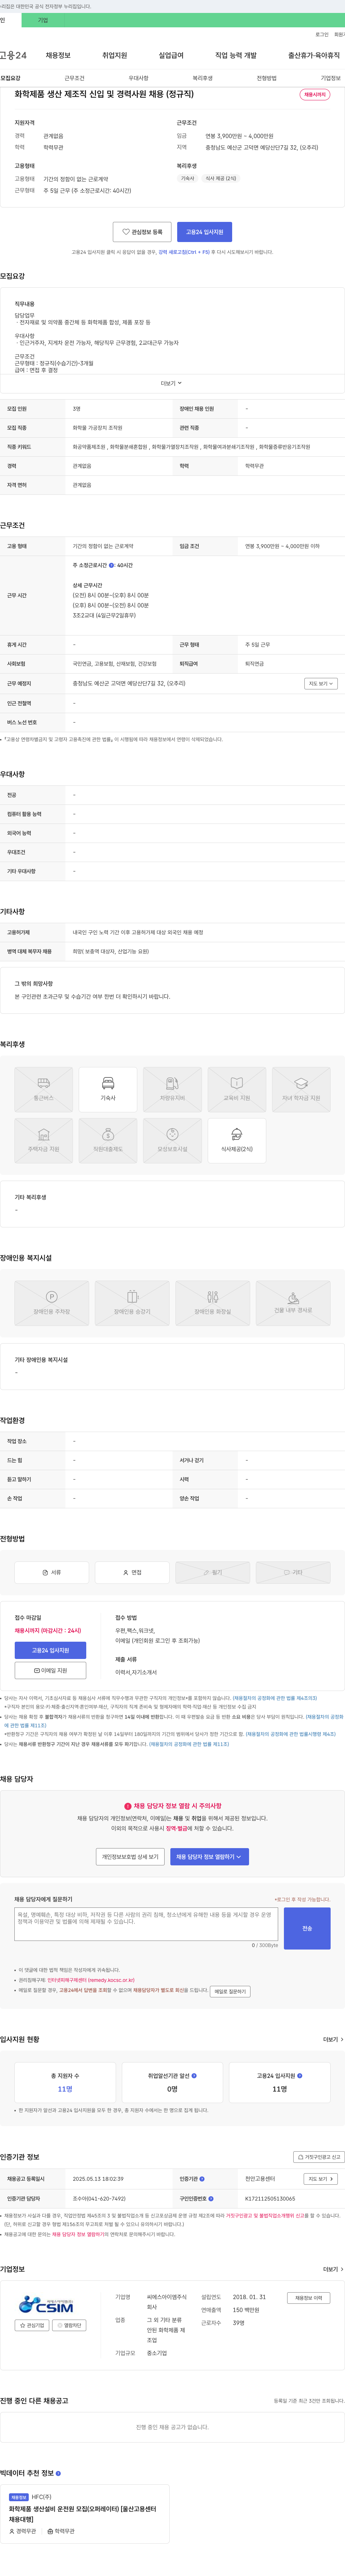Image resolution: width=345 pixels, height=2576 pixels.
Task: Click the heart 관심정보 등록 button
Action: [x=142, y=232]
